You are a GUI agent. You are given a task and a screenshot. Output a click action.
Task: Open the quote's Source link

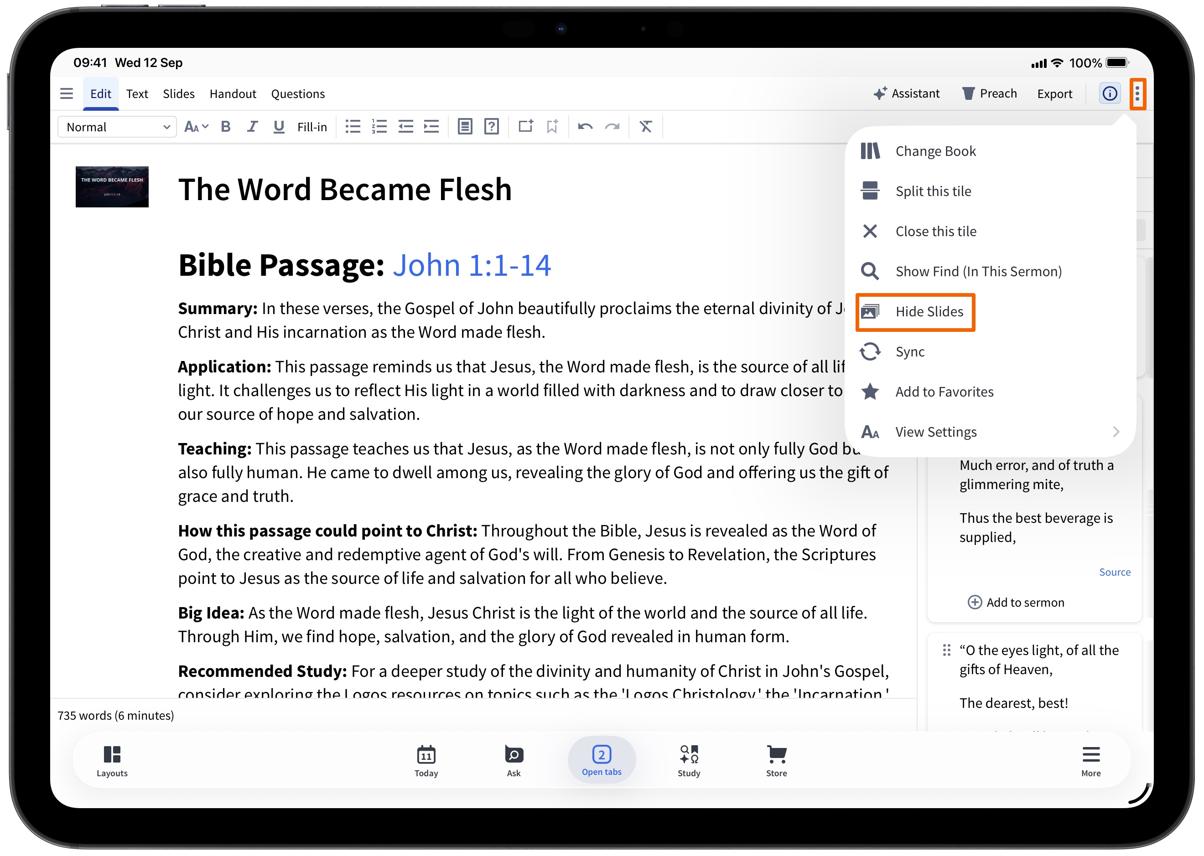coord(1114,572)
